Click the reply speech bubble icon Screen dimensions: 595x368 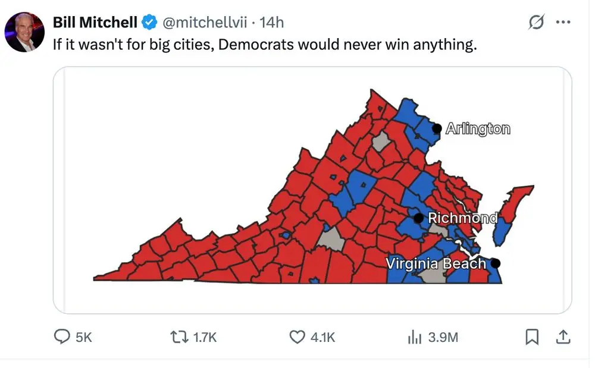tap(62, 337)
